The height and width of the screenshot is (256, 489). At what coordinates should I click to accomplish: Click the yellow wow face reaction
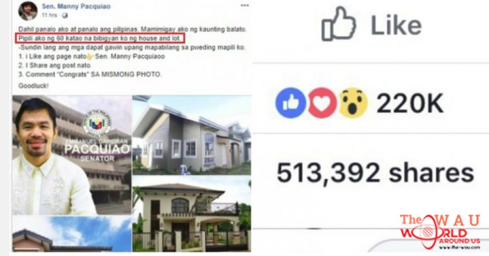353,103
